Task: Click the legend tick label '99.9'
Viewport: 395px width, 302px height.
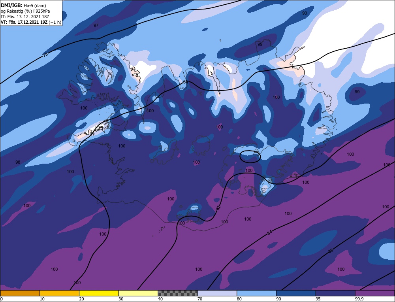Action: [359, 299]
